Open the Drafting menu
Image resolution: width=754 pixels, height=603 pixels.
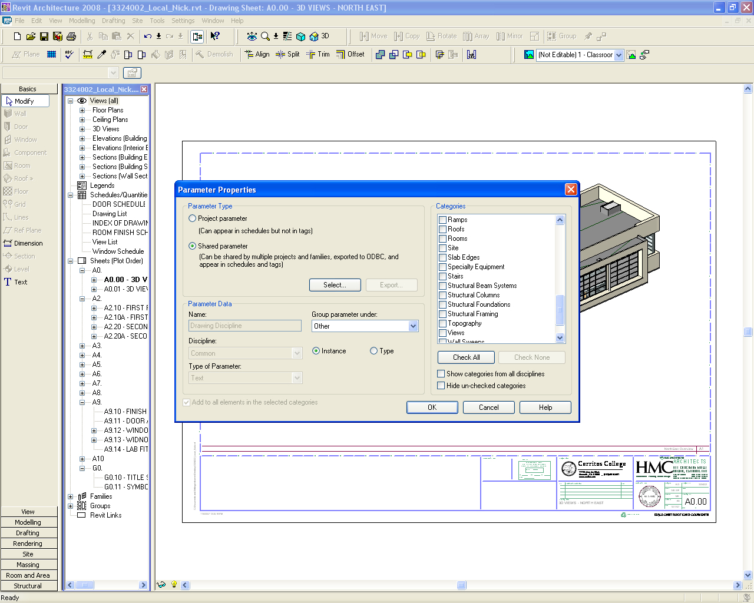[x=113, y=21]
